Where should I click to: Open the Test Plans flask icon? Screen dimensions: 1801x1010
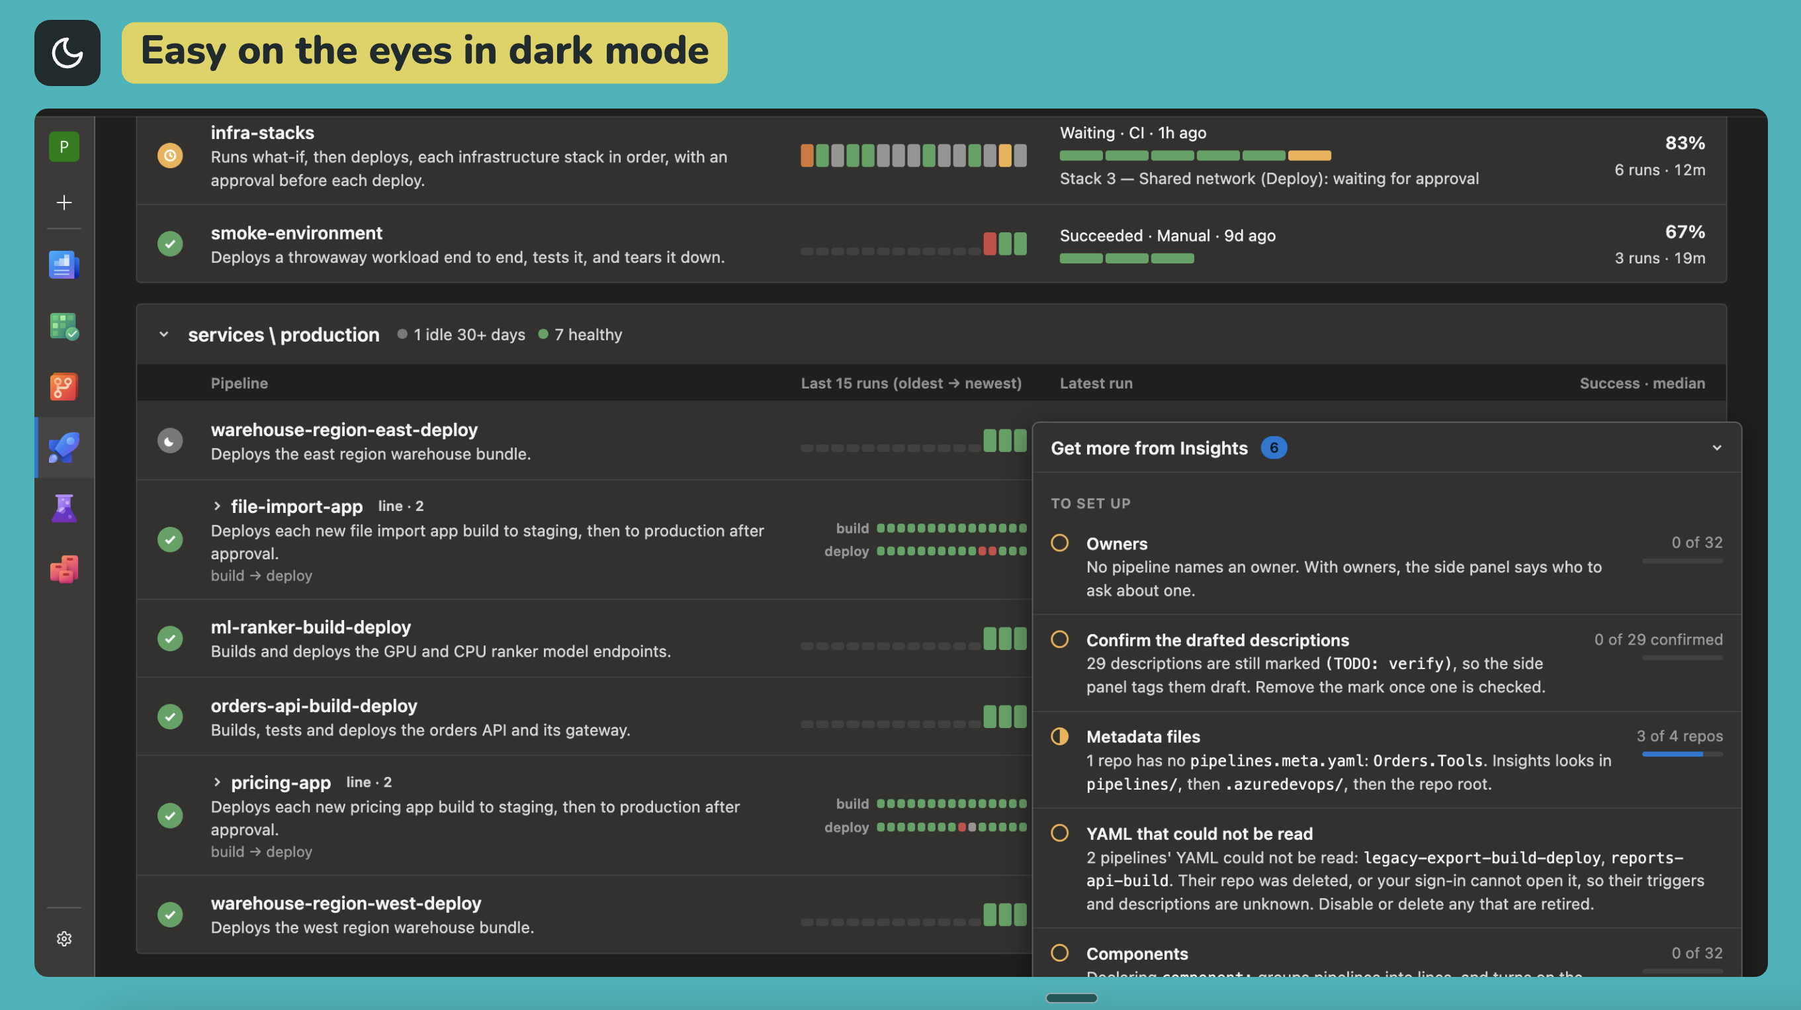[64, 508]
